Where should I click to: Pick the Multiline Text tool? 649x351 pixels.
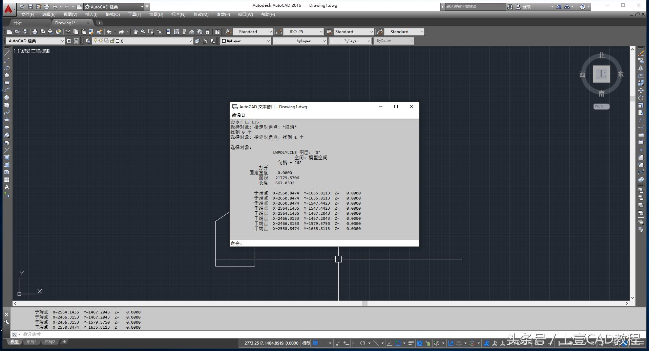[6, 187]
